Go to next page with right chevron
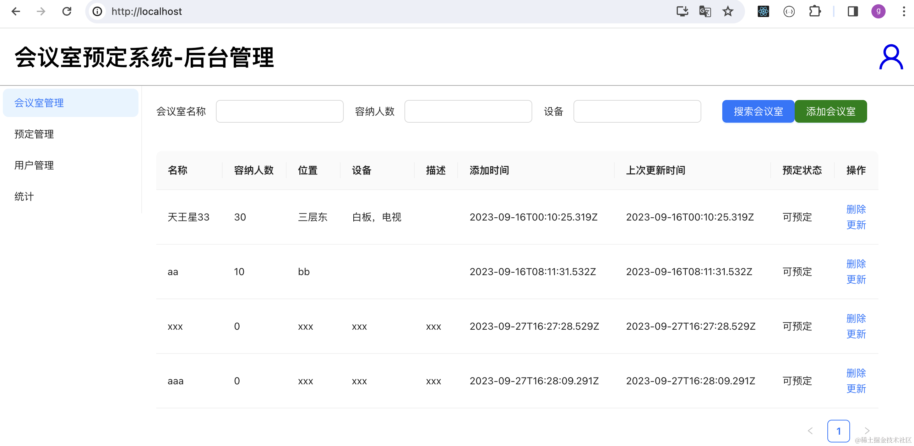Viewport: 914px width, 446px height. [867, 431]
